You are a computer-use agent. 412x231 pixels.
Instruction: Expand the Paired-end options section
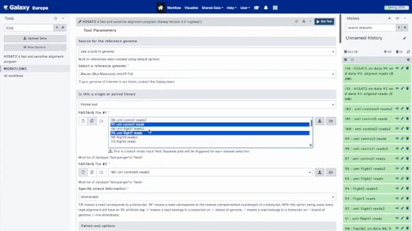coord(207,226)
